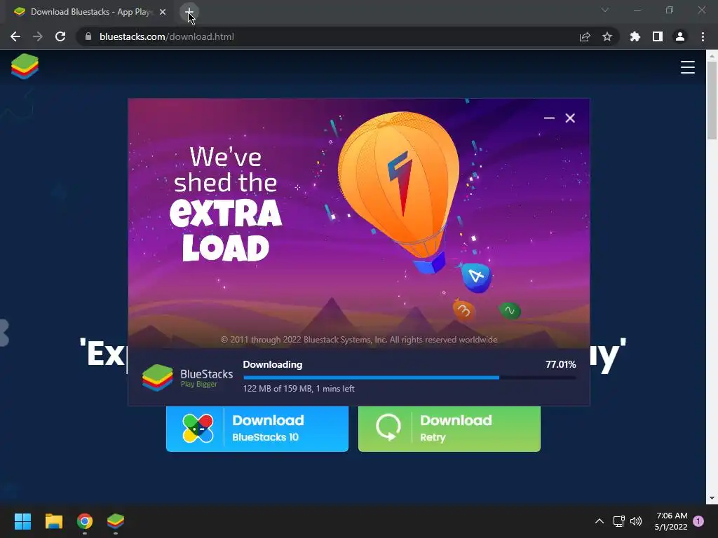Open the Windows Start menu
The image size is (718, 538).
pyautogui.click(x=22, y=521)
